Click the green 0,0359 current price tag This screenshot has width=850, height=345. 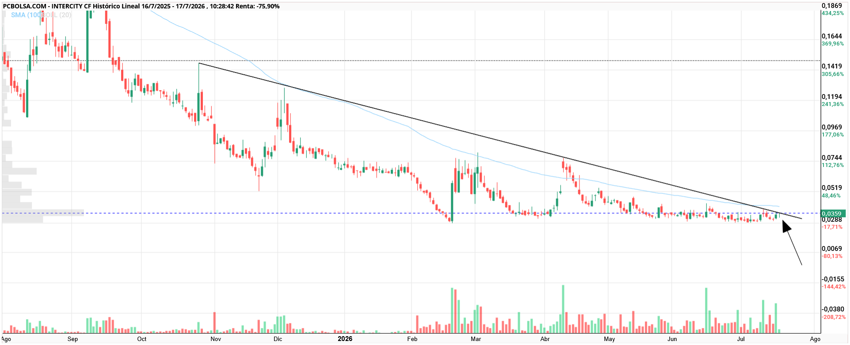[833, 213]
